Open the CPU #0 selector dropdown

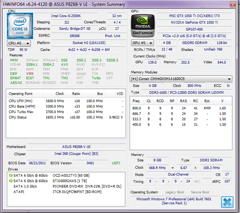[17, 43]
